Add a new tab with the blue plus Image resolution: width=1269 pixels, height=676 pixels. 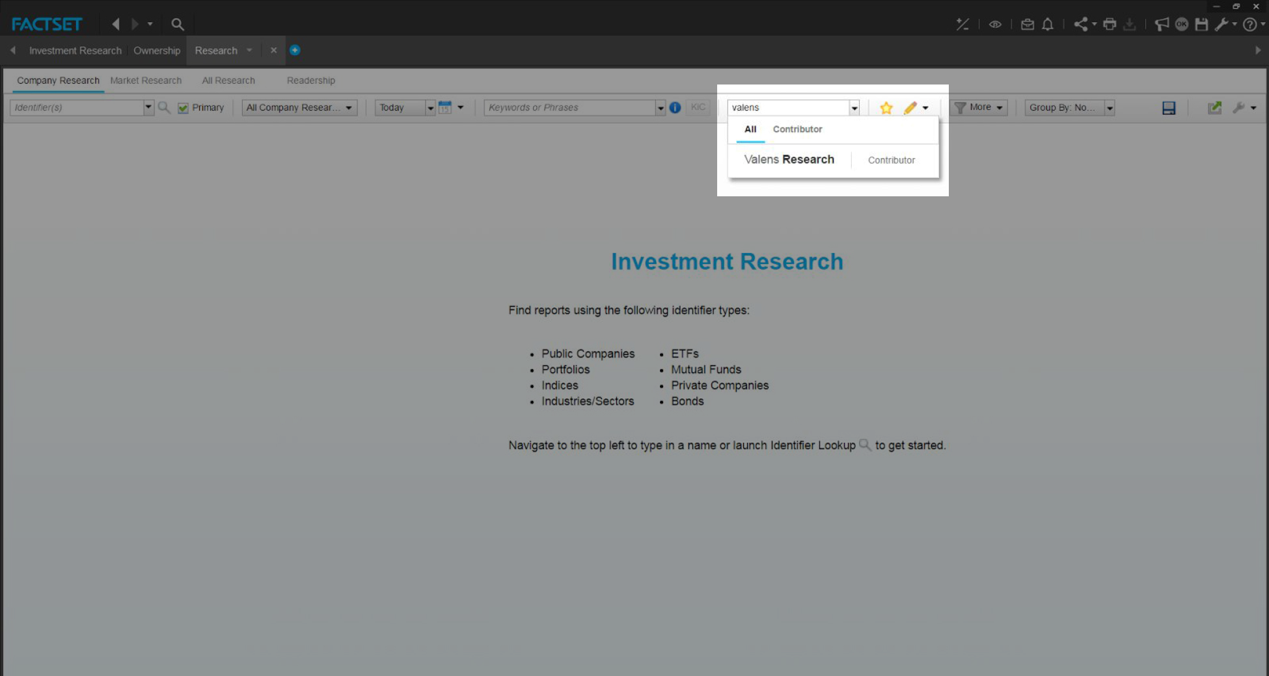tap(295, 50)
